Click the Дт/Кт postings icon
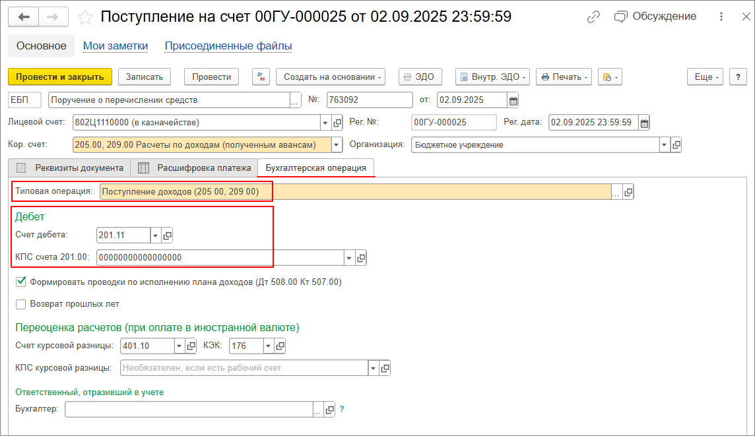This screenshot has height=436, width=755. (261, 77)
